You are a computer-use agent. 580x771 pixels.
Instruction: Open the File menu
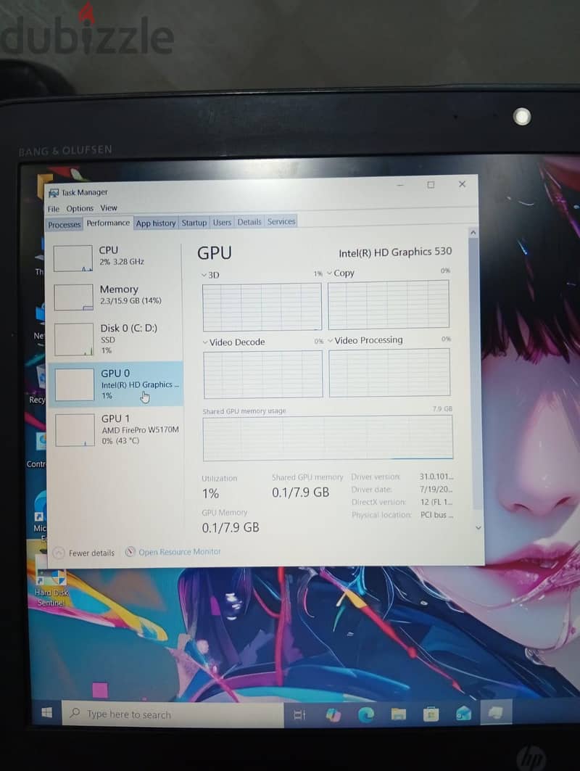click(x=53, y=208)
